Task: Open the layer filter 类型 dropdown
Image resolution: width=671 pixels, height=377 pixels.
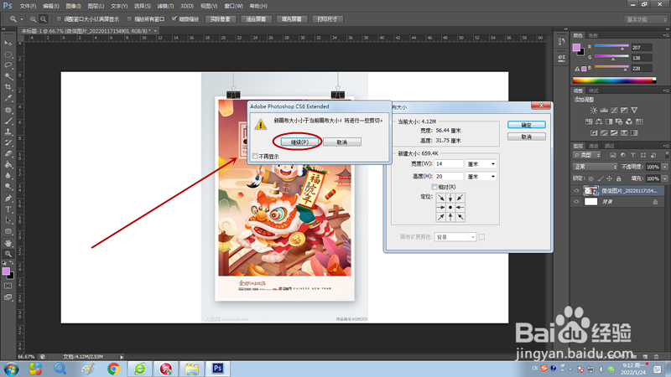Action: [x=587, y=155]
